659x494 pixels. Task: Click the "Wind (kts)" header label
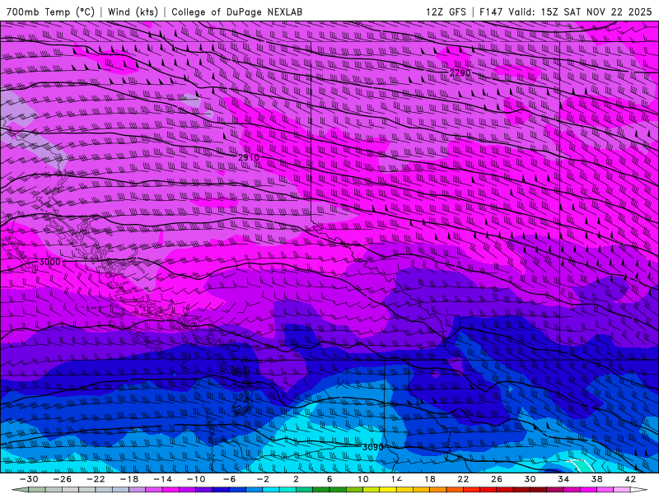tap(133, 12)
